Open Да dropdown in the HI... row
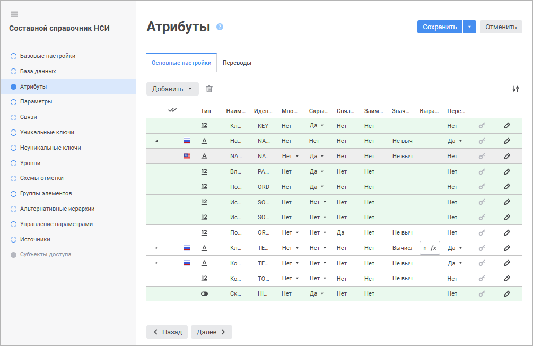 [x=317, y=293]
